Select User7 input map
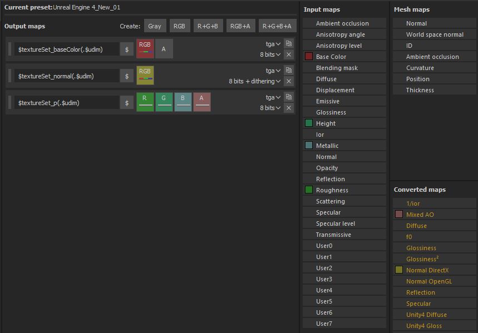Viewport: 478px width, 333px height. [x=344, y=324]
